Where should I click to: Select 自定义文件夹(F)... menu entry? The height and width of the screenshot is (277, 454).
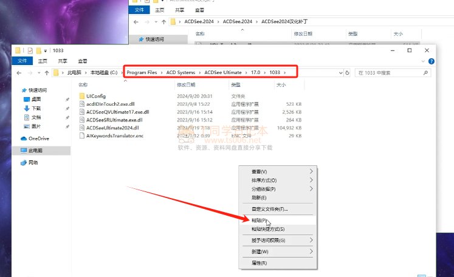click(x=278, y=209)
